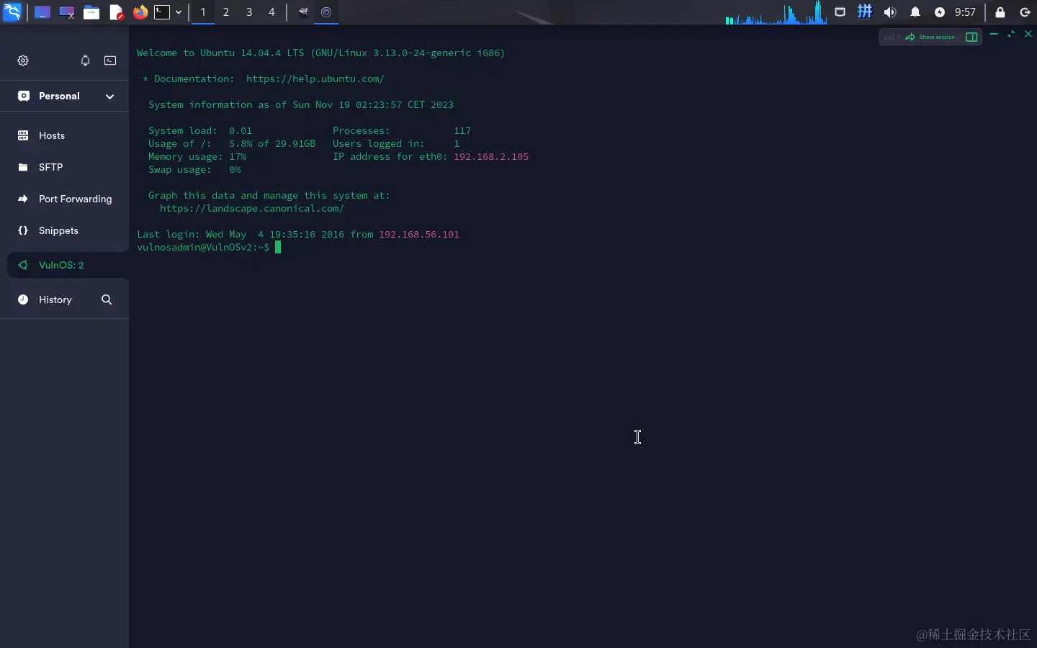Close the Termius window

coord(1028,34)
